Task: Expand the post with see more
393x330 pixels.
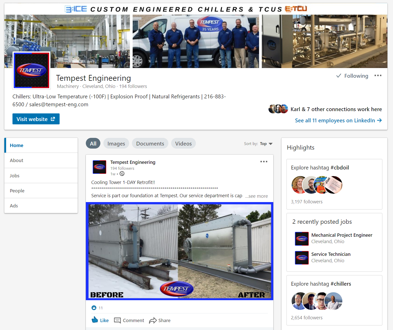Action: (256, 196)
